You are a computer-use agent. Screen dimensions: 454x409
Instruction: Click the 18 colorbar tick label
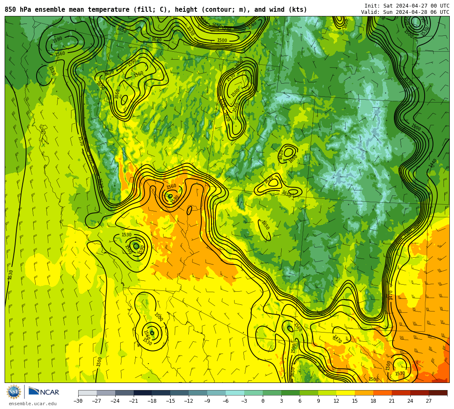[x=374, y=401]
